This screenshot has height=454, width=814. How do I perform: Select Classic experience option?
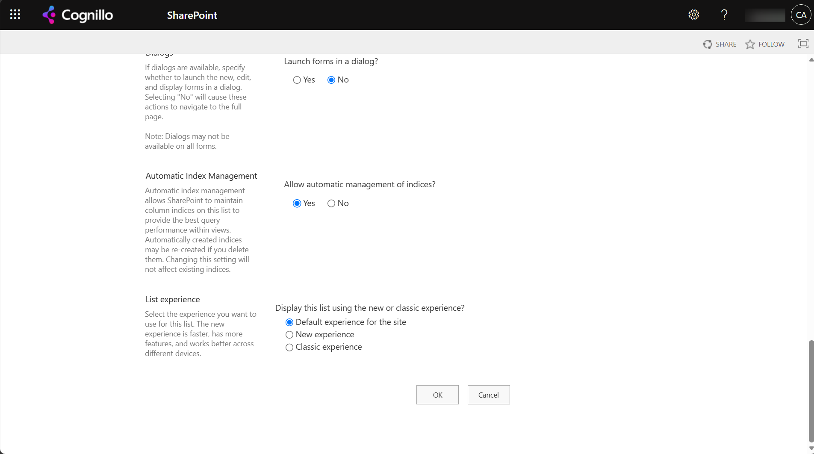pos(289,347)
